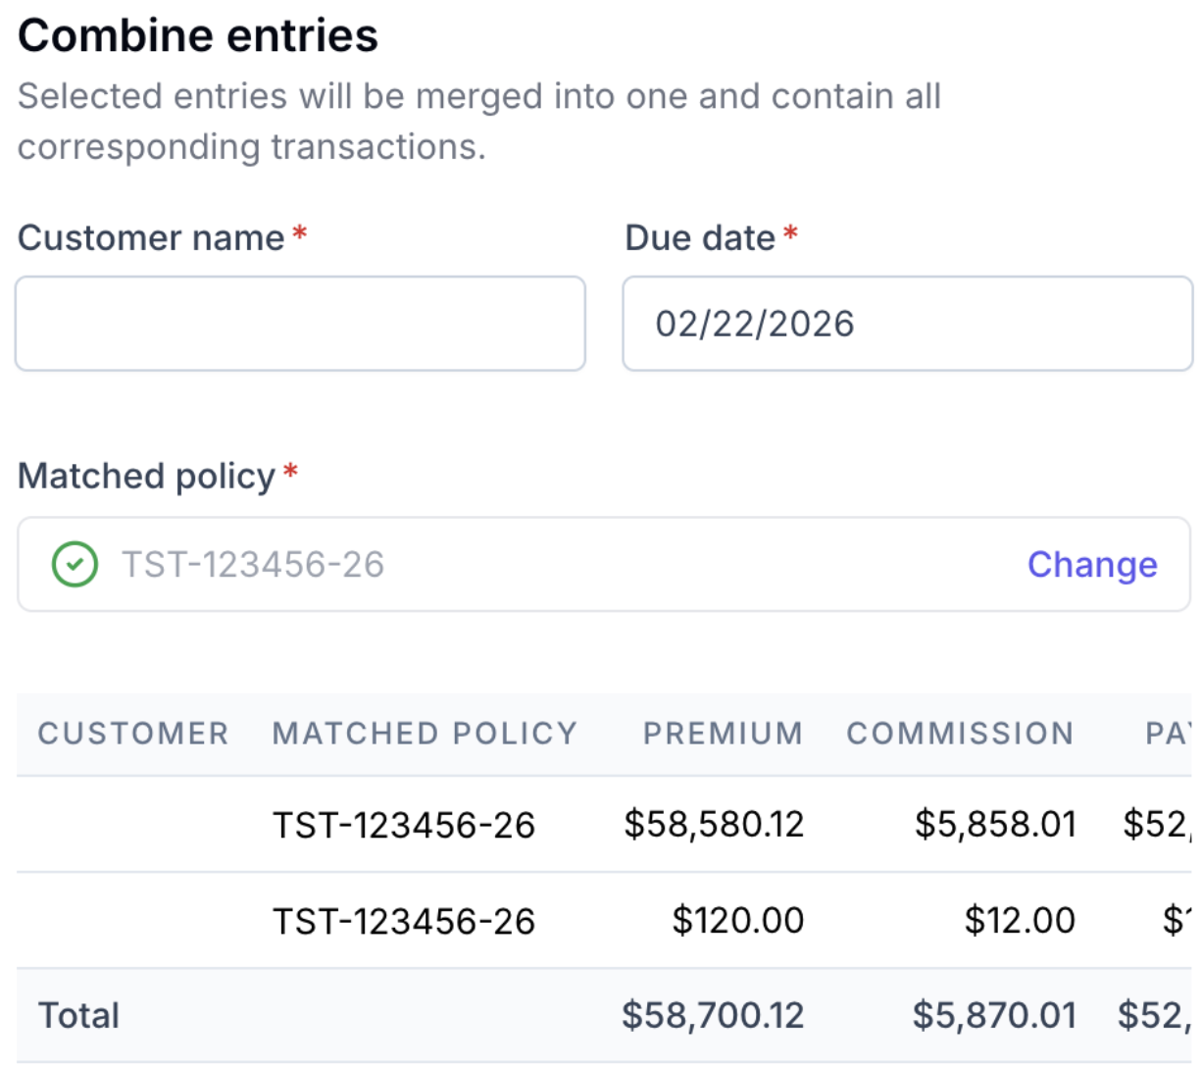1202x1069 pixels.
Task: Select the first row policy TST-123456-26
Action: point(404,825)
